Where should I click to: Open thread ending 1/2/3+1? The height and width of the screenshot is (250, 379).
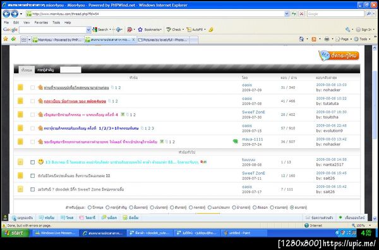91,128
